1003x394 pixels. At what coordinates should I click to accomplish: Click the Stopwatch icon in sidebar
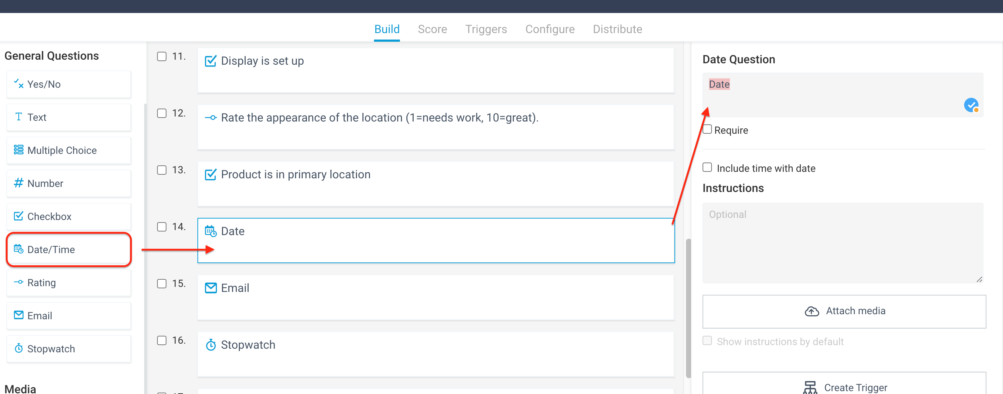tap(18, 348)
